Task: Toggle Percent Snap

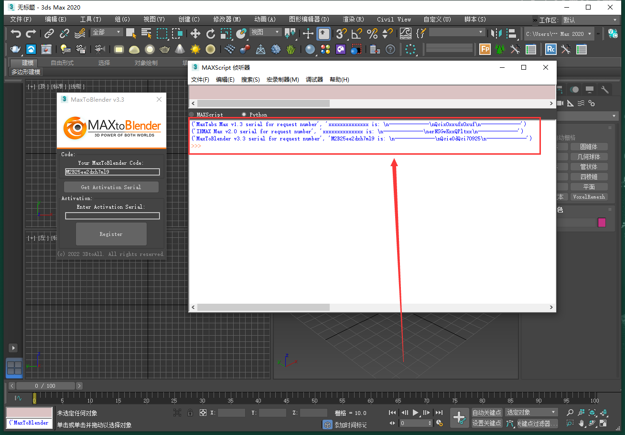Action: (x=372, y=33)
